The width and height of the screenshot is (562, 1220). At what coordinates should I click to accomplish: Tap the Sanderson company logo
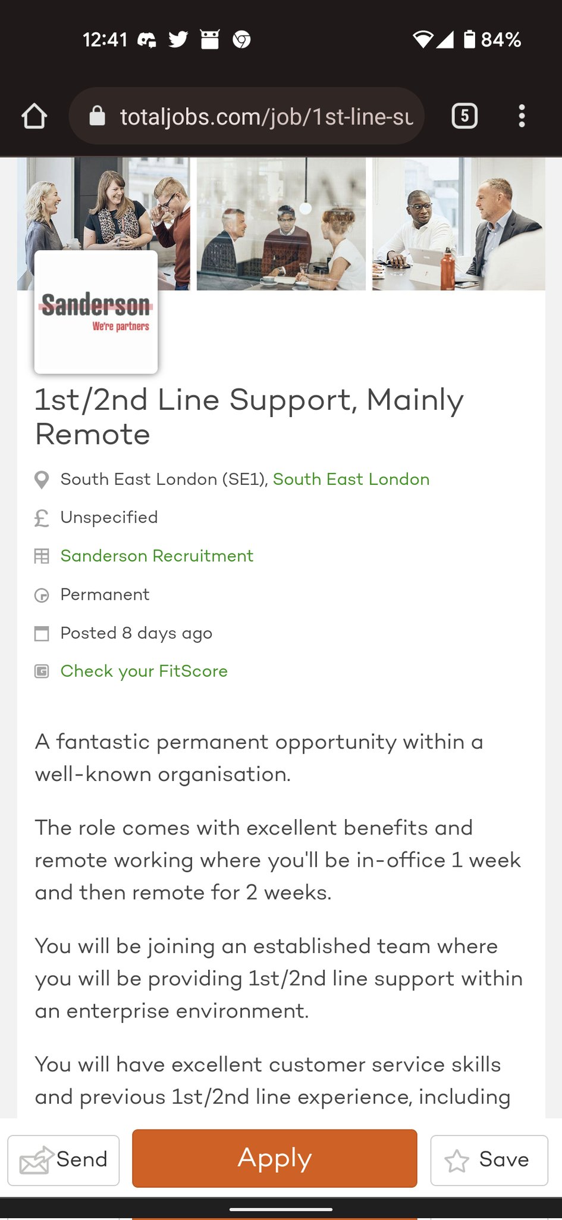coord(96,312)
